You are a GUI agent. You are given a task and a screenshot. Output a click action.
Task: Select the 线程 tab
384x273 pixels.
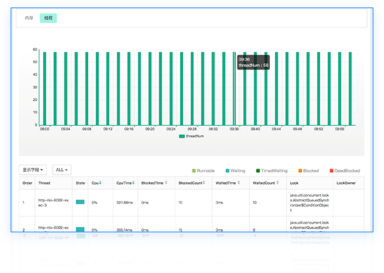click(x=48, y=18)
